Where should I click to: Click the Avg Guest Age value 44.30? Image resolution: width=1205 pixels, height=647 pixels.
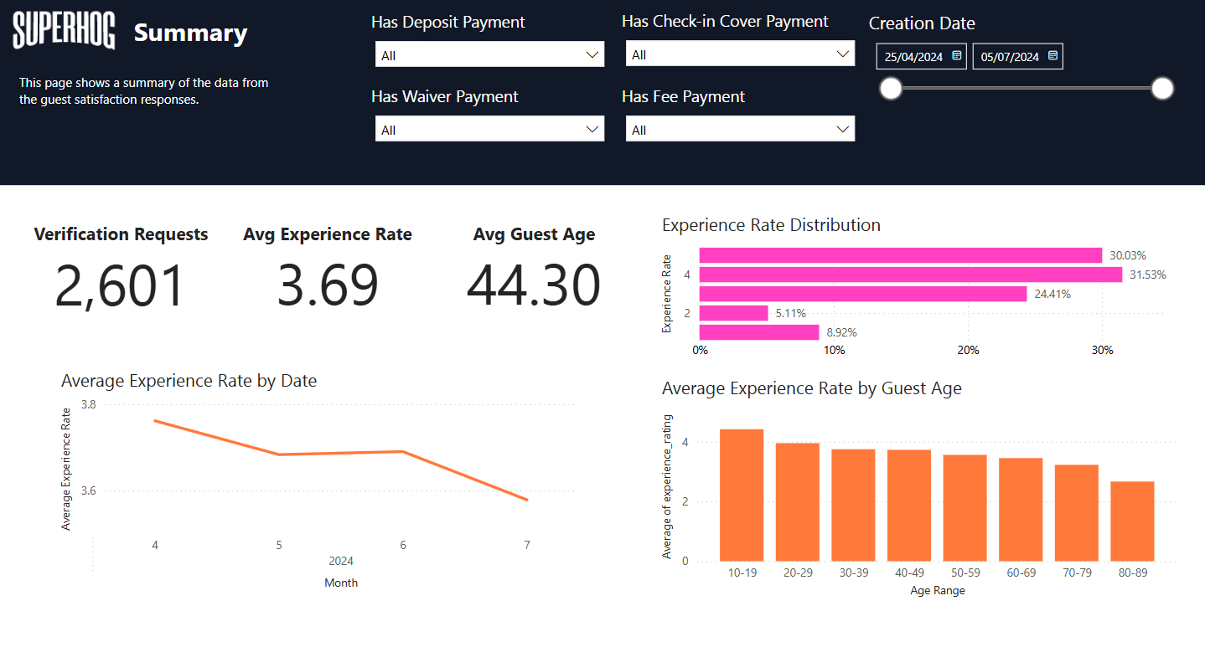[x=534, y=285]
